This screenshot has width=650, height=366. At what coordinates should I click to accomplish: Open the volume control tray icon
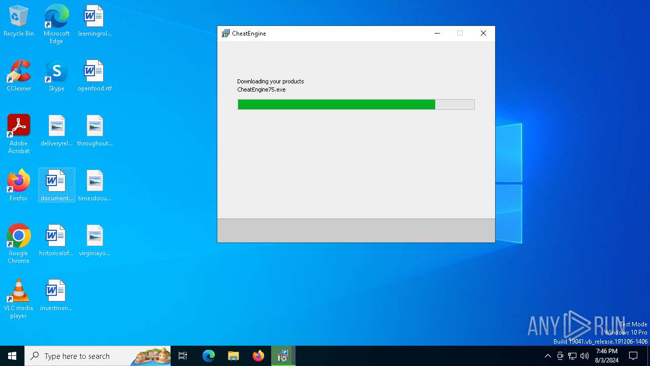tap(584, 356)
